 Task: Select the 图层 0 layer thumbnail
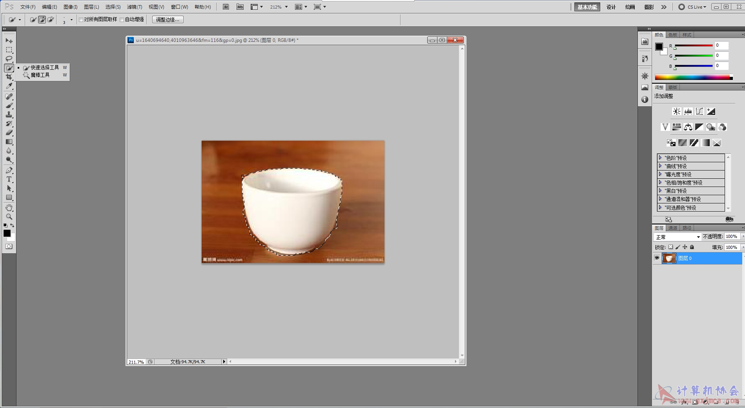pyautogui.click(x=669, y=258)
